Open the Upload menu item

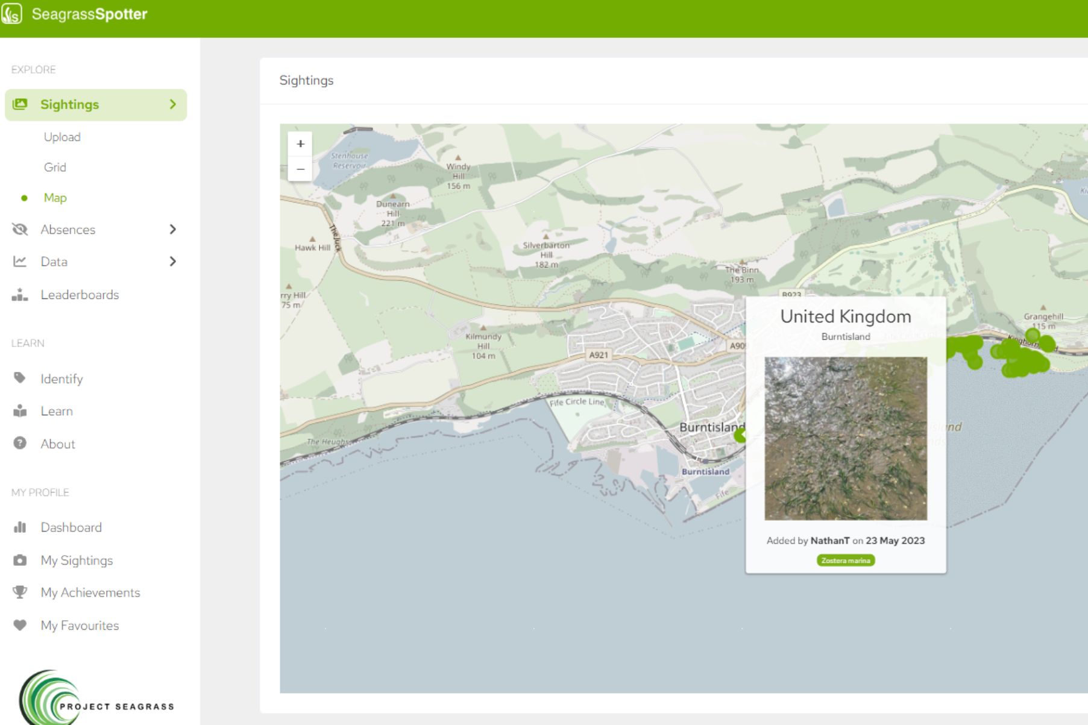pyautogui.click(x=63, y=137)
